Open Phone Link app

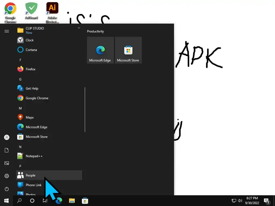click(x=49, y=185)
